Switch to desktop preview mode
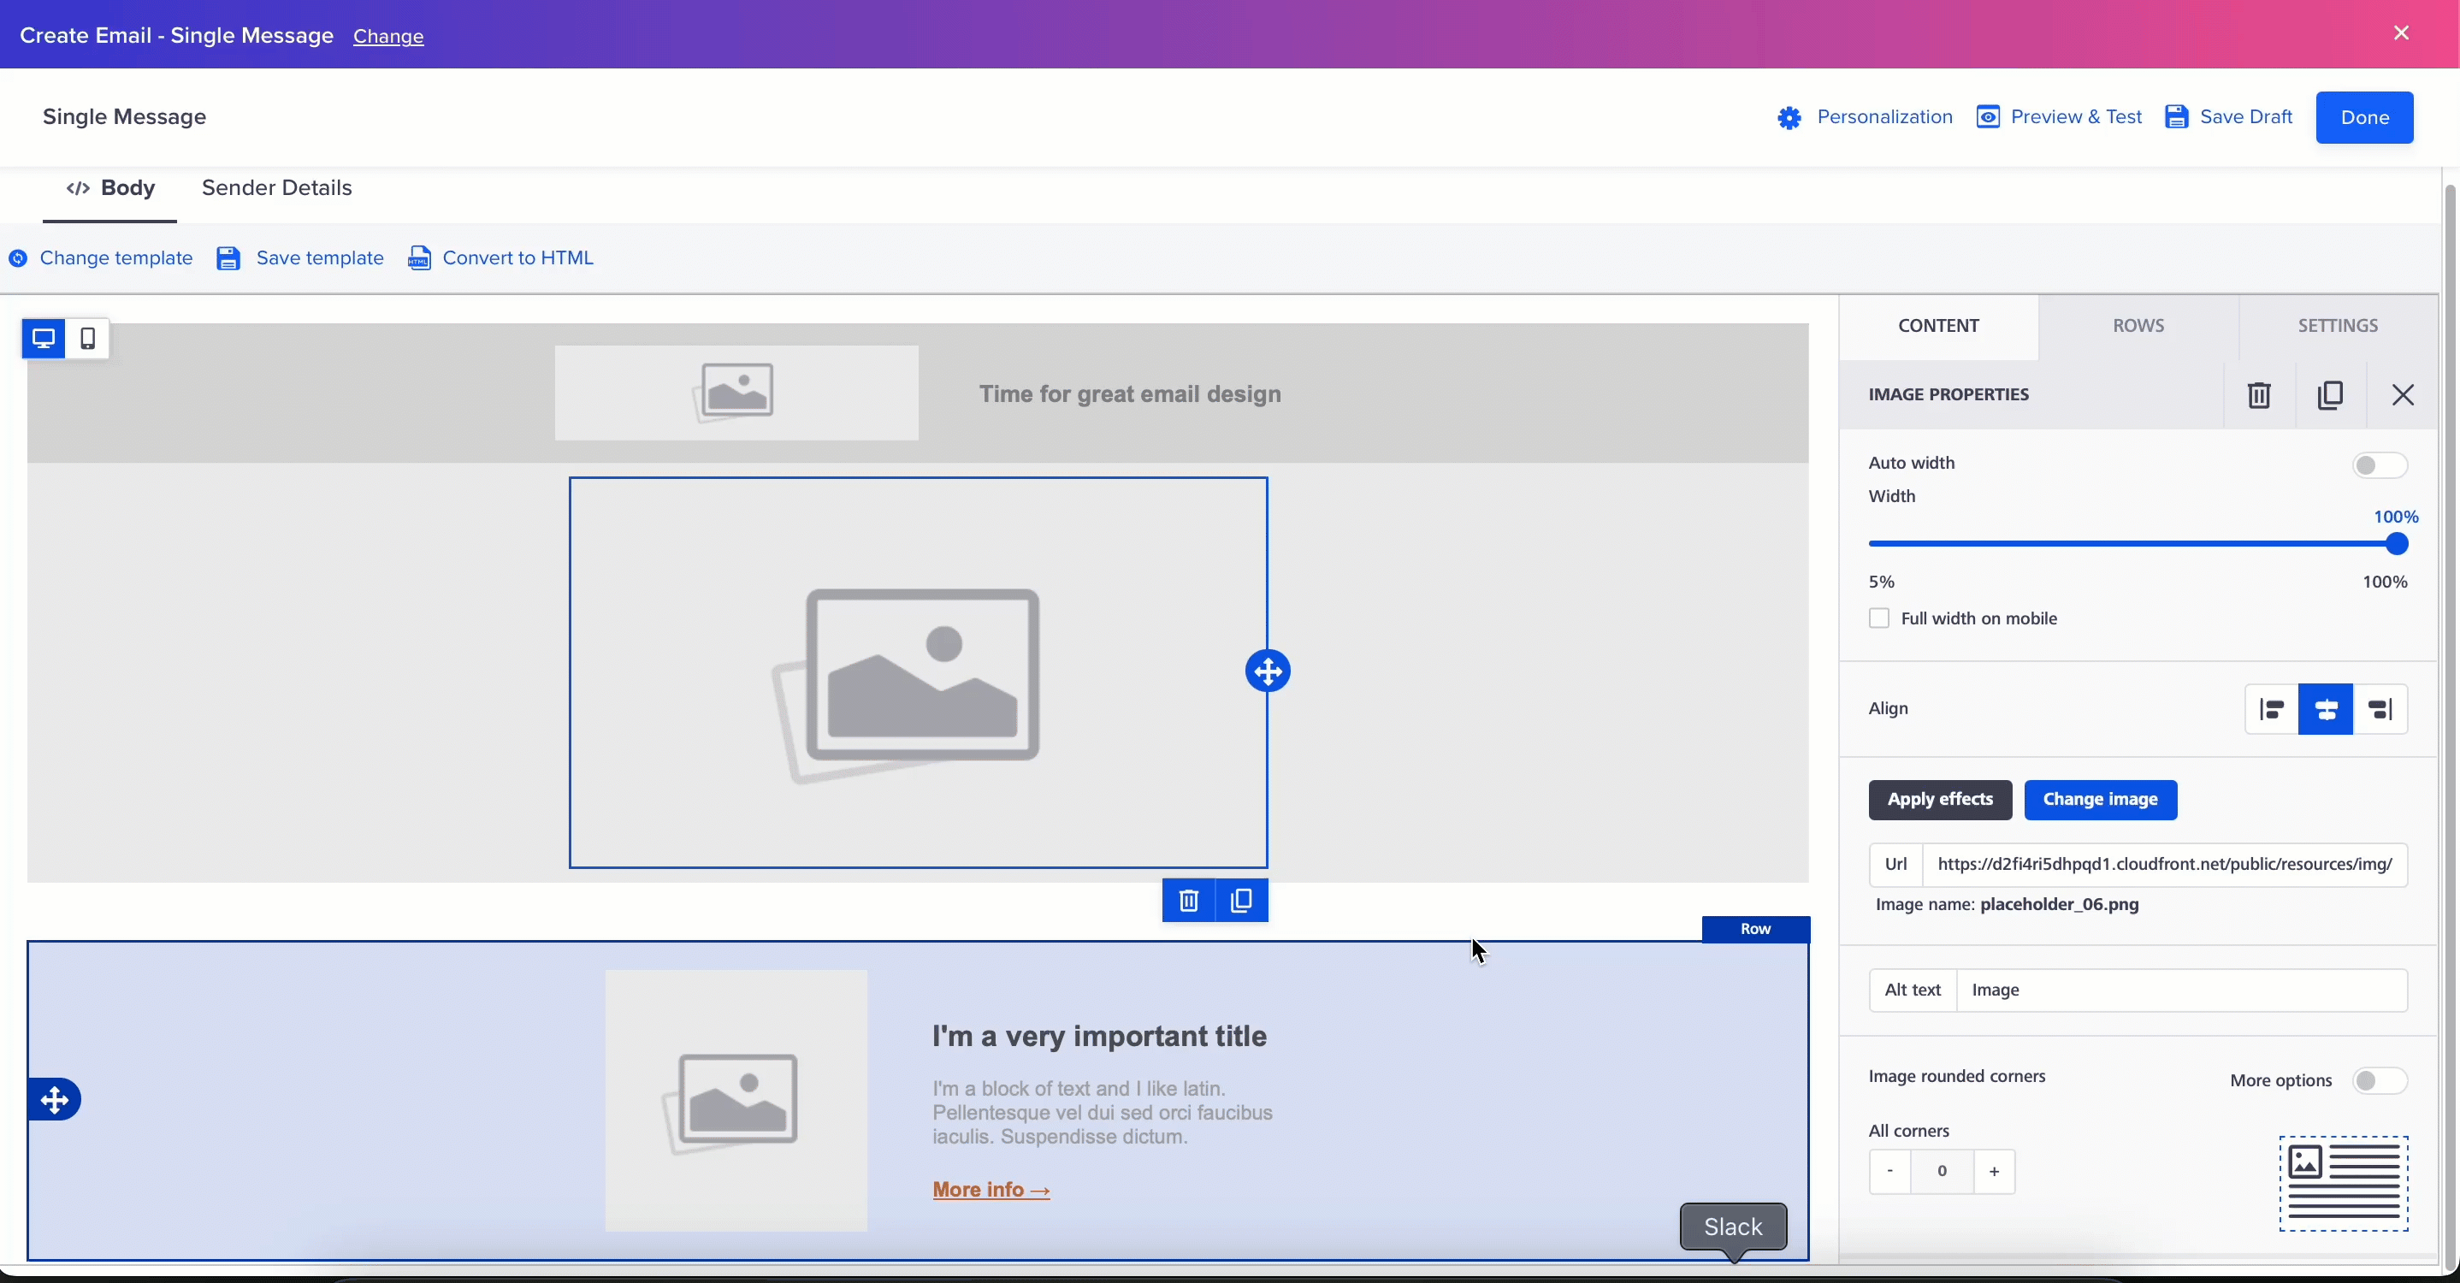 43,339
